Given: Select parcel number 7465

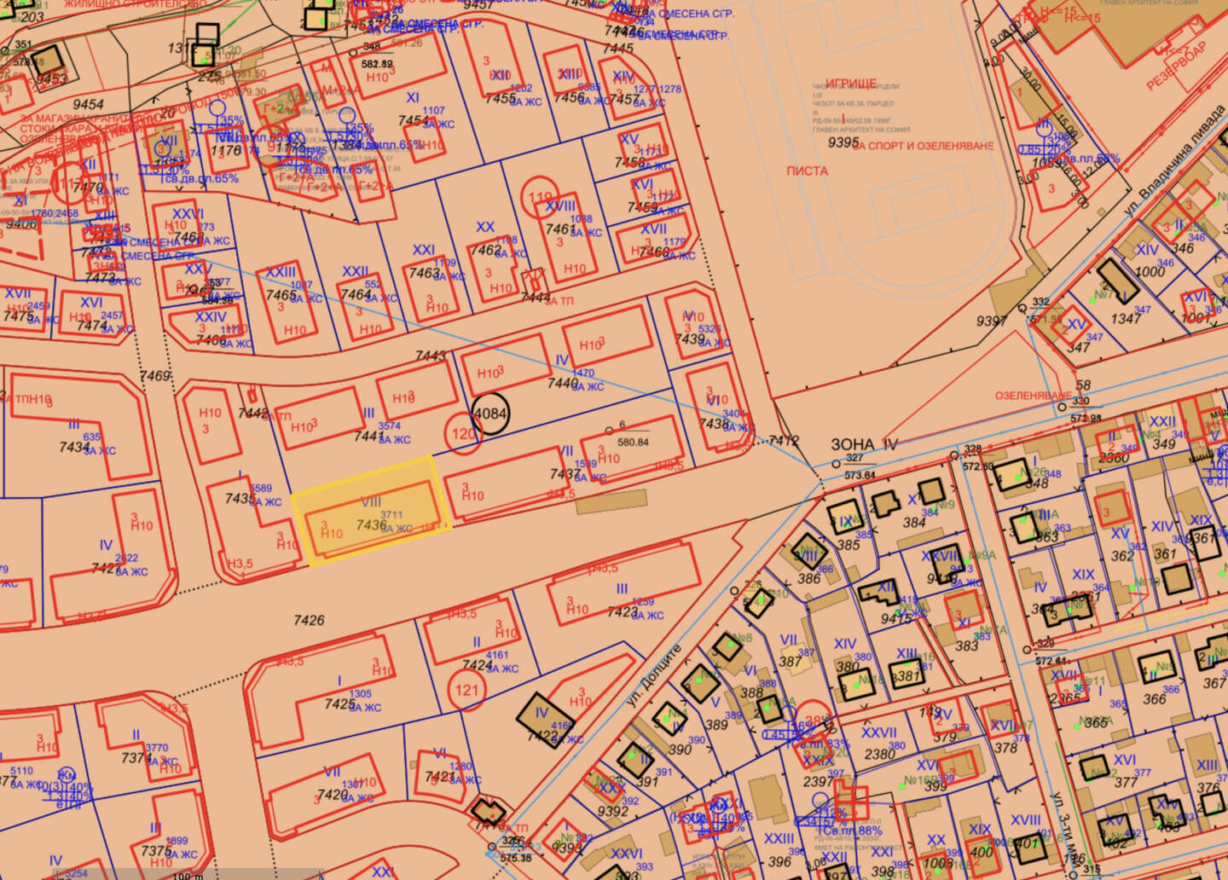Looking at the screenshot, I should [281, 296].
